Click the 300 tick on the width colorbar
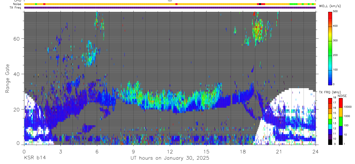The width and height of the screenshot is (355, 164). [x=335, y=40]
